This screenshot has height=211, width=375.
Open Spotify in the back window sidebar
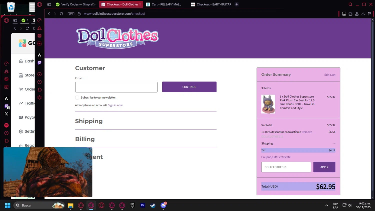point(6,125)
